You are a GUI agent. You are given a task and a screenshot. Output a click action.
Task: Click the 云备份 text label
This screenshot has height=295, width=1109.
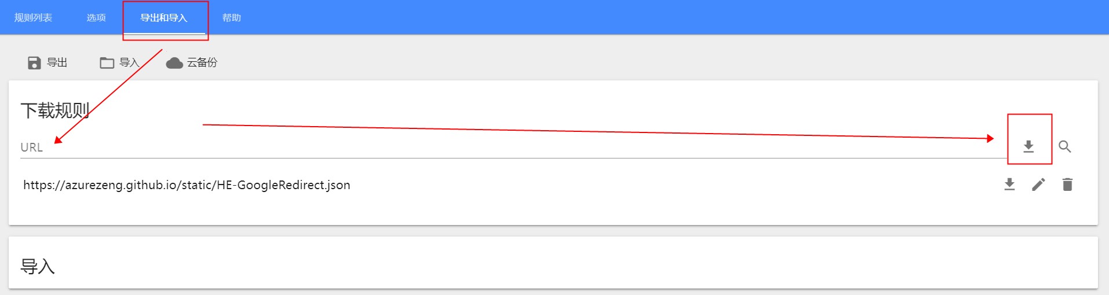coord(202,62)
